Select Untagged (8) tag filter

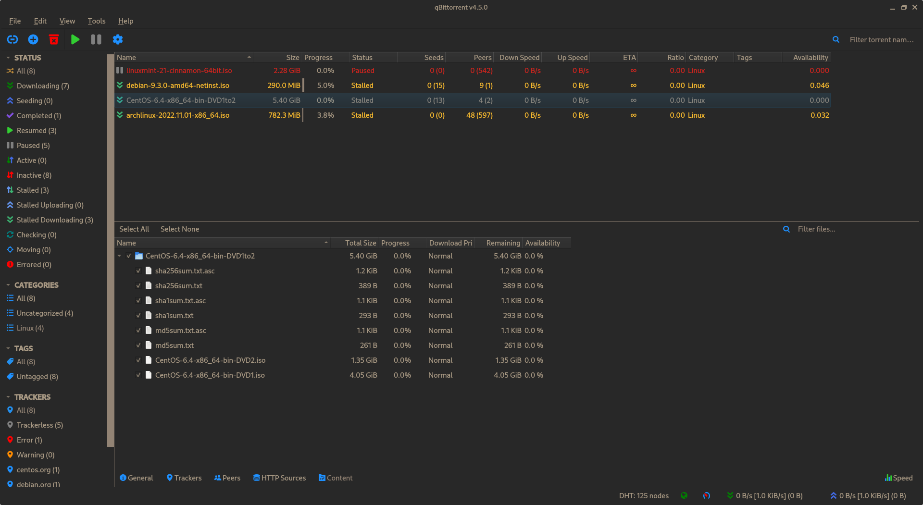[37, 376]
